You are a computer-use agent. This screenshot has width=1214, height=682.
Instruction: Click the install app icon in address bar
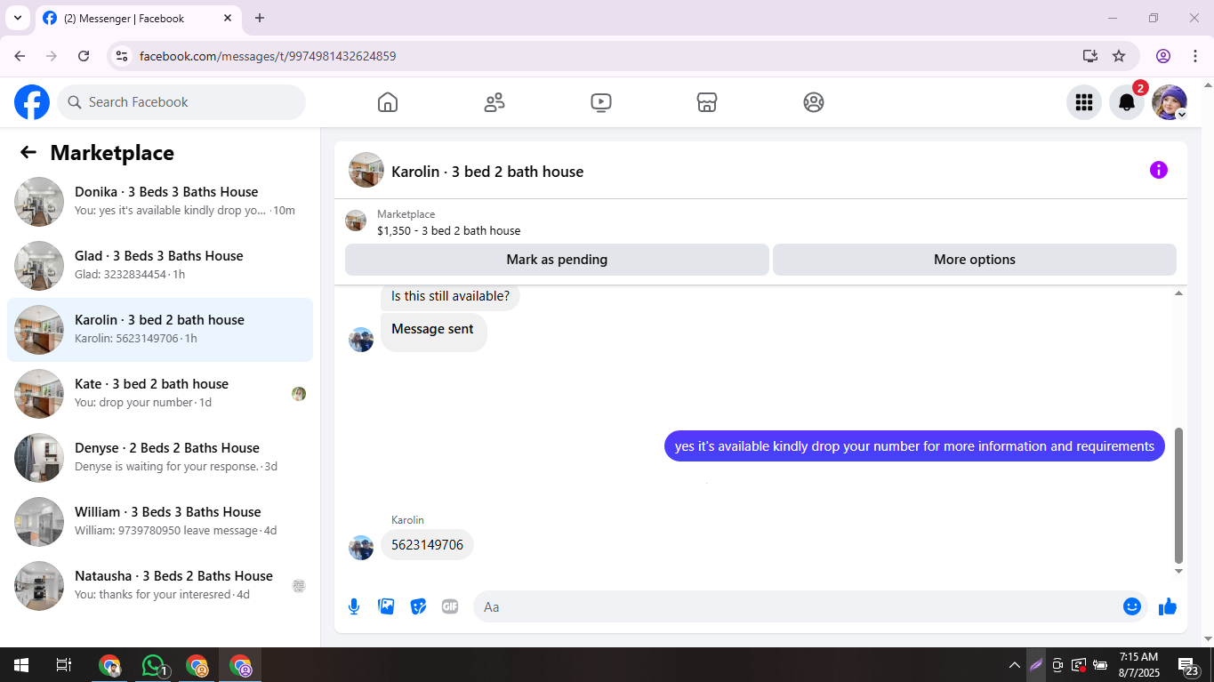pyautogui.click(x=1089, y=56)
